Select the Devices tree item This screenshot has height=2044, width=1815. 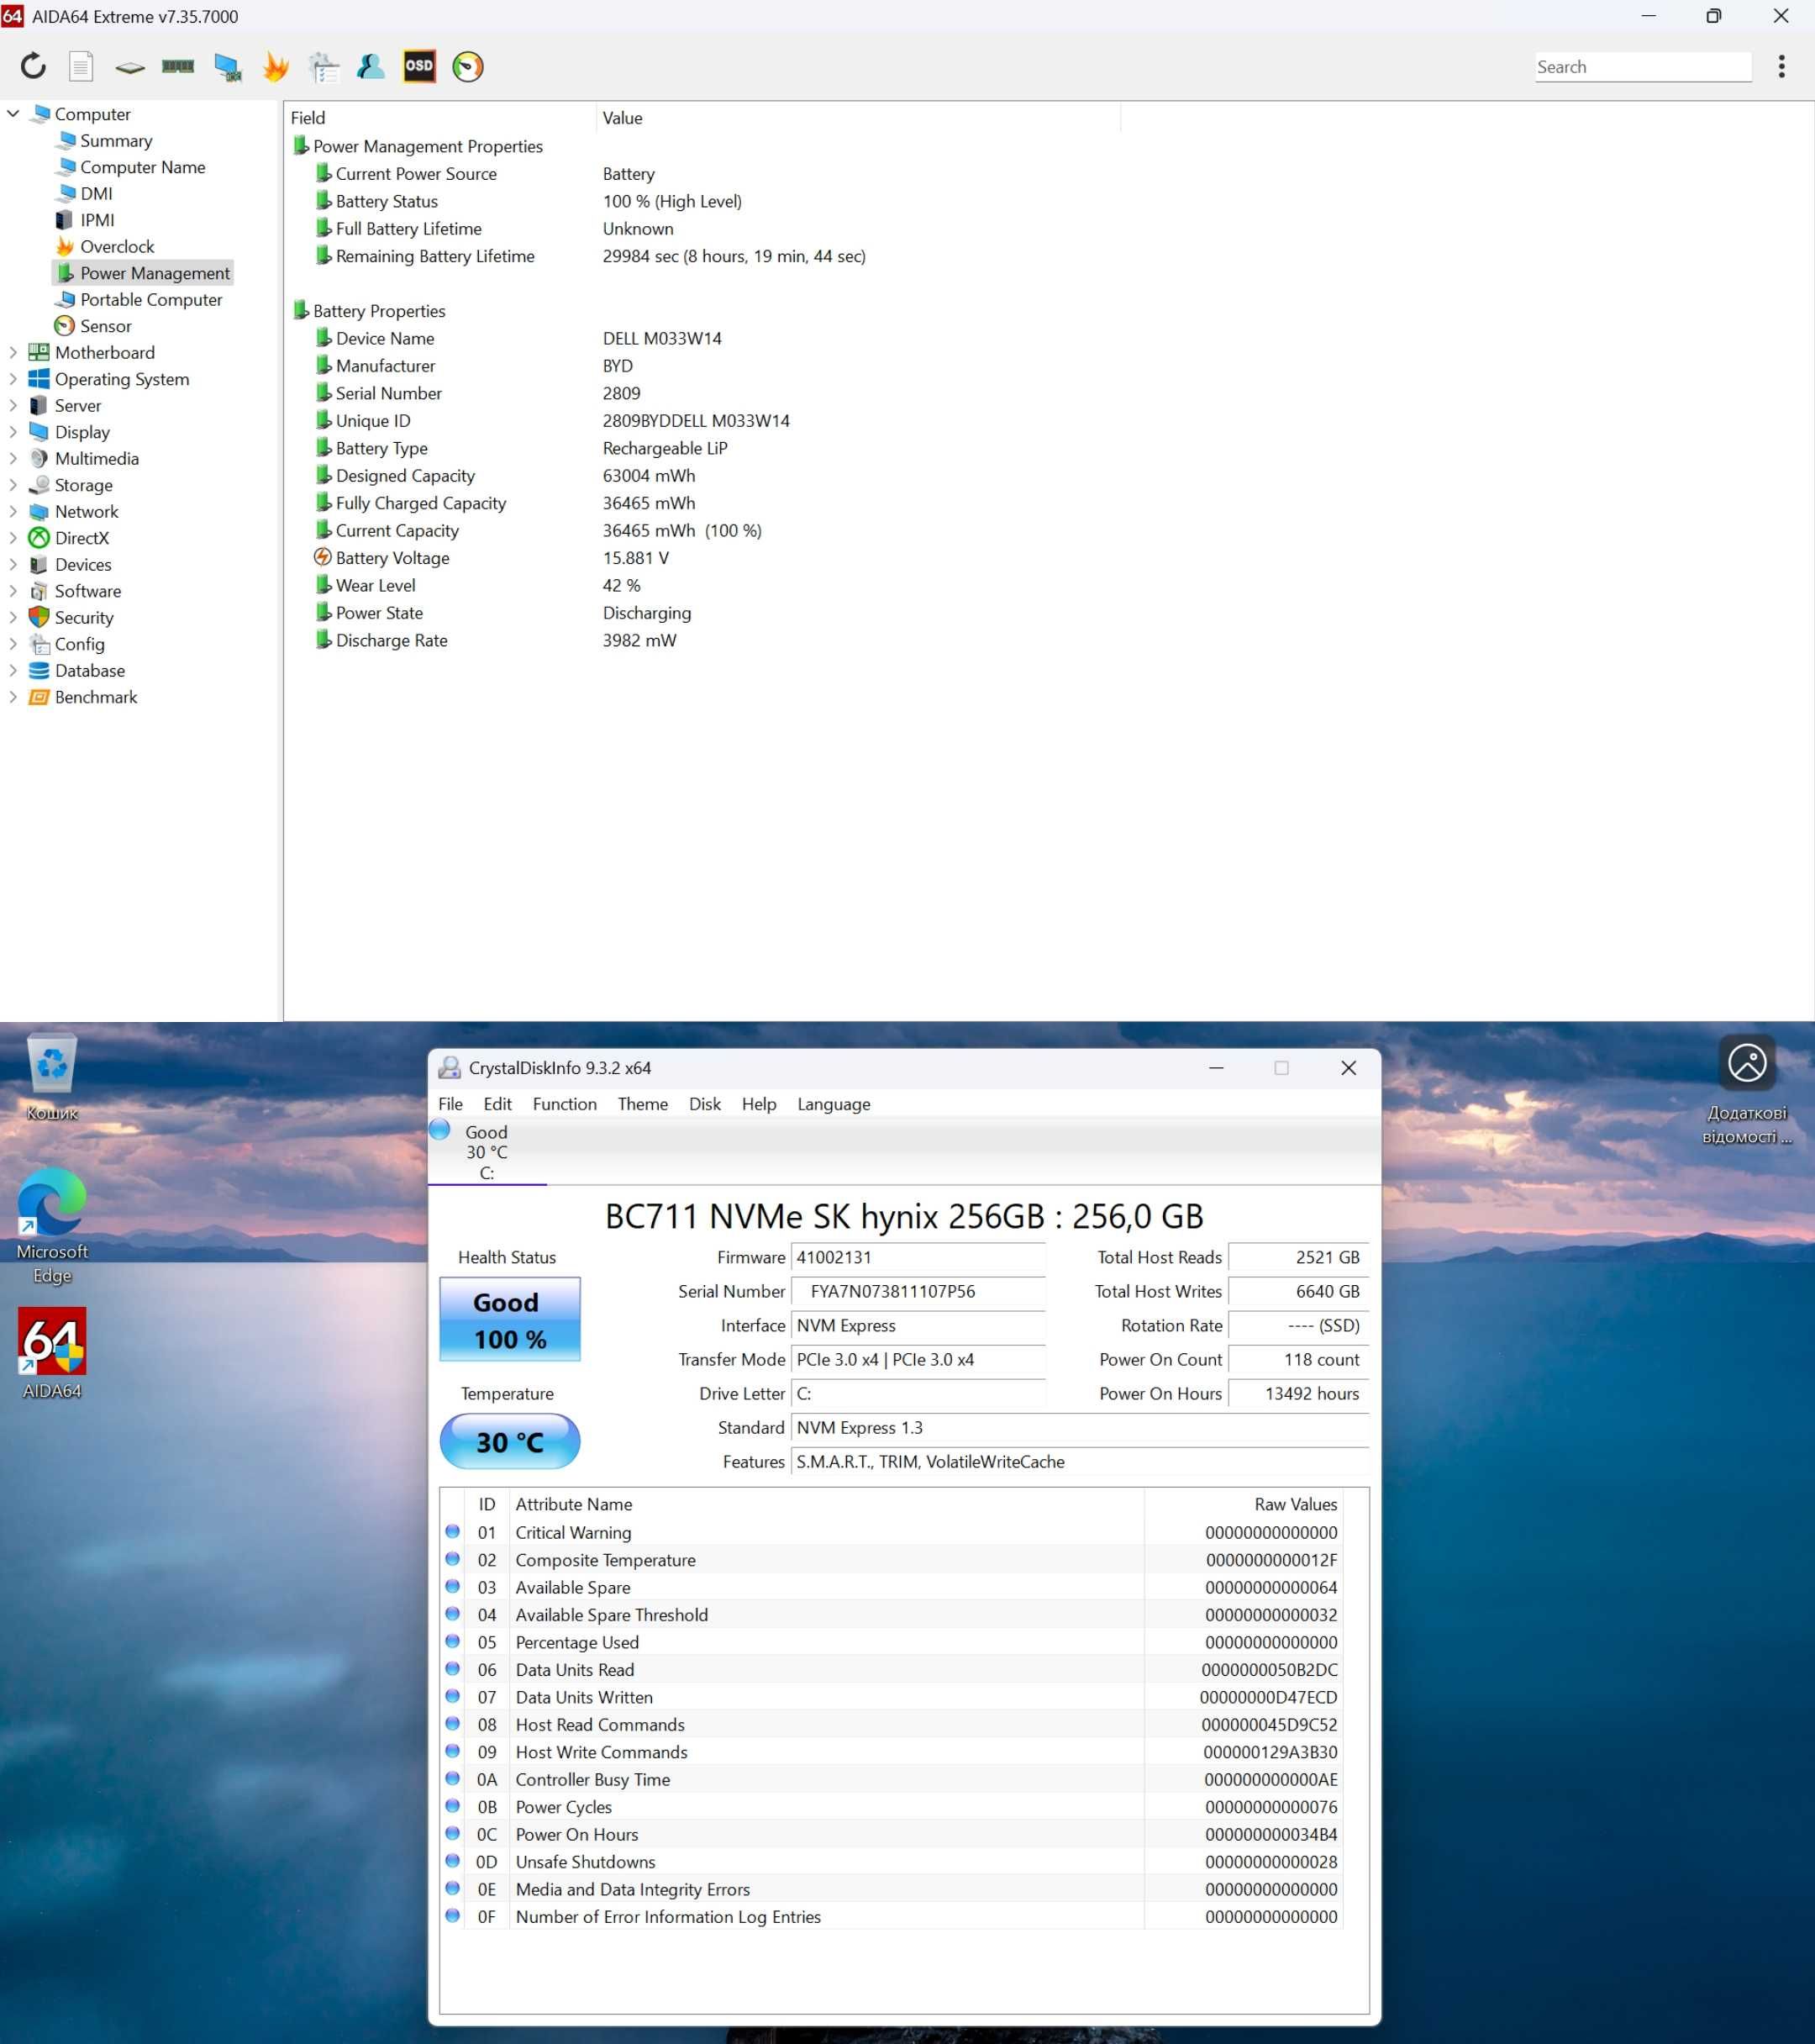70,565
